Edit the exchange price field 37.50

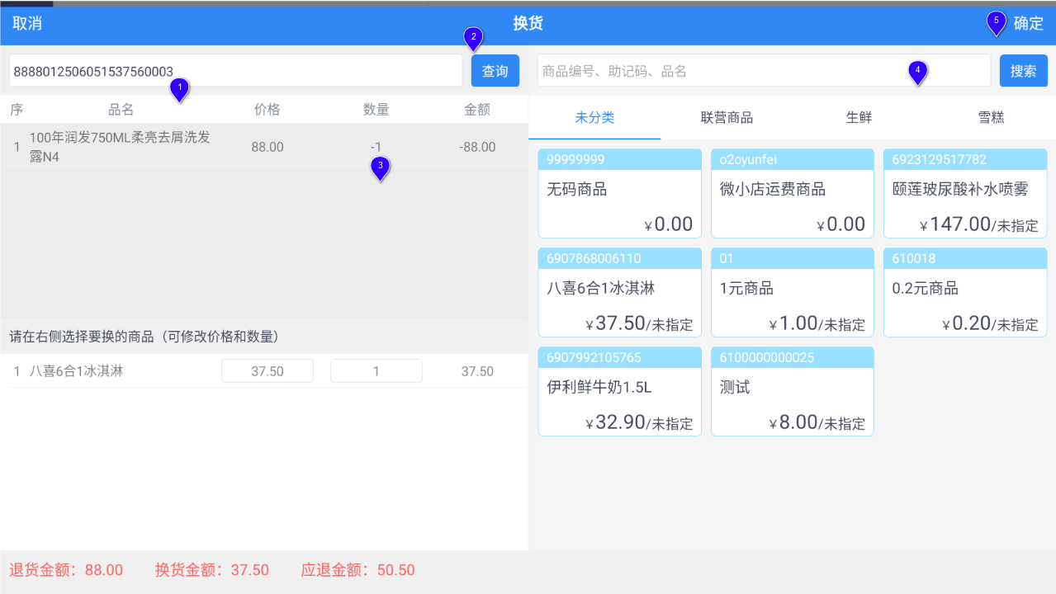click(x=268, y=371)
